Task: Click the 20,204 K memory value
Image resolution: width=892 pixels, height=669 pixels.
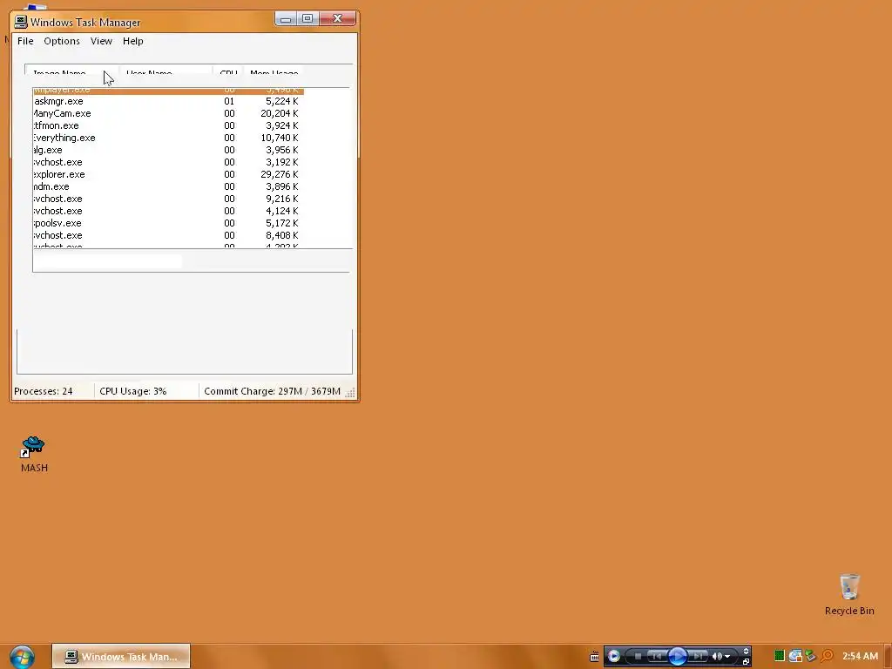Action: pyautogui.click(x=280, y=113)
